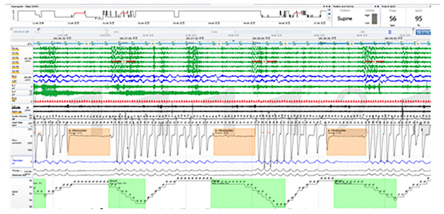444x214 pixels.
Task: Select the middle Obstruction apnea event box
Action: (234, 142)
